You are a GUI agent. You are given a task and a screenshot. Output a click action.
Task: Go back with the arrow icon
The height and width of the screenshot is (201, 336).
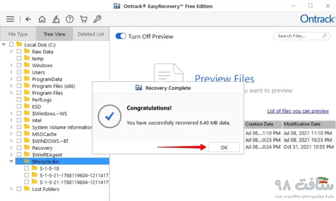point(28,19)
